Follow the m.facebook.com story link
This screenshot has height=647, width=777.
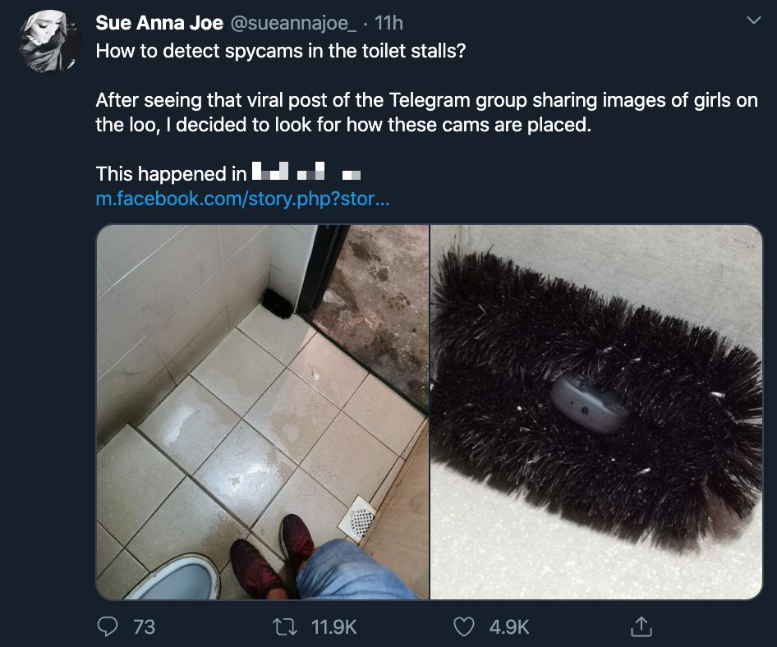point(242,199)
